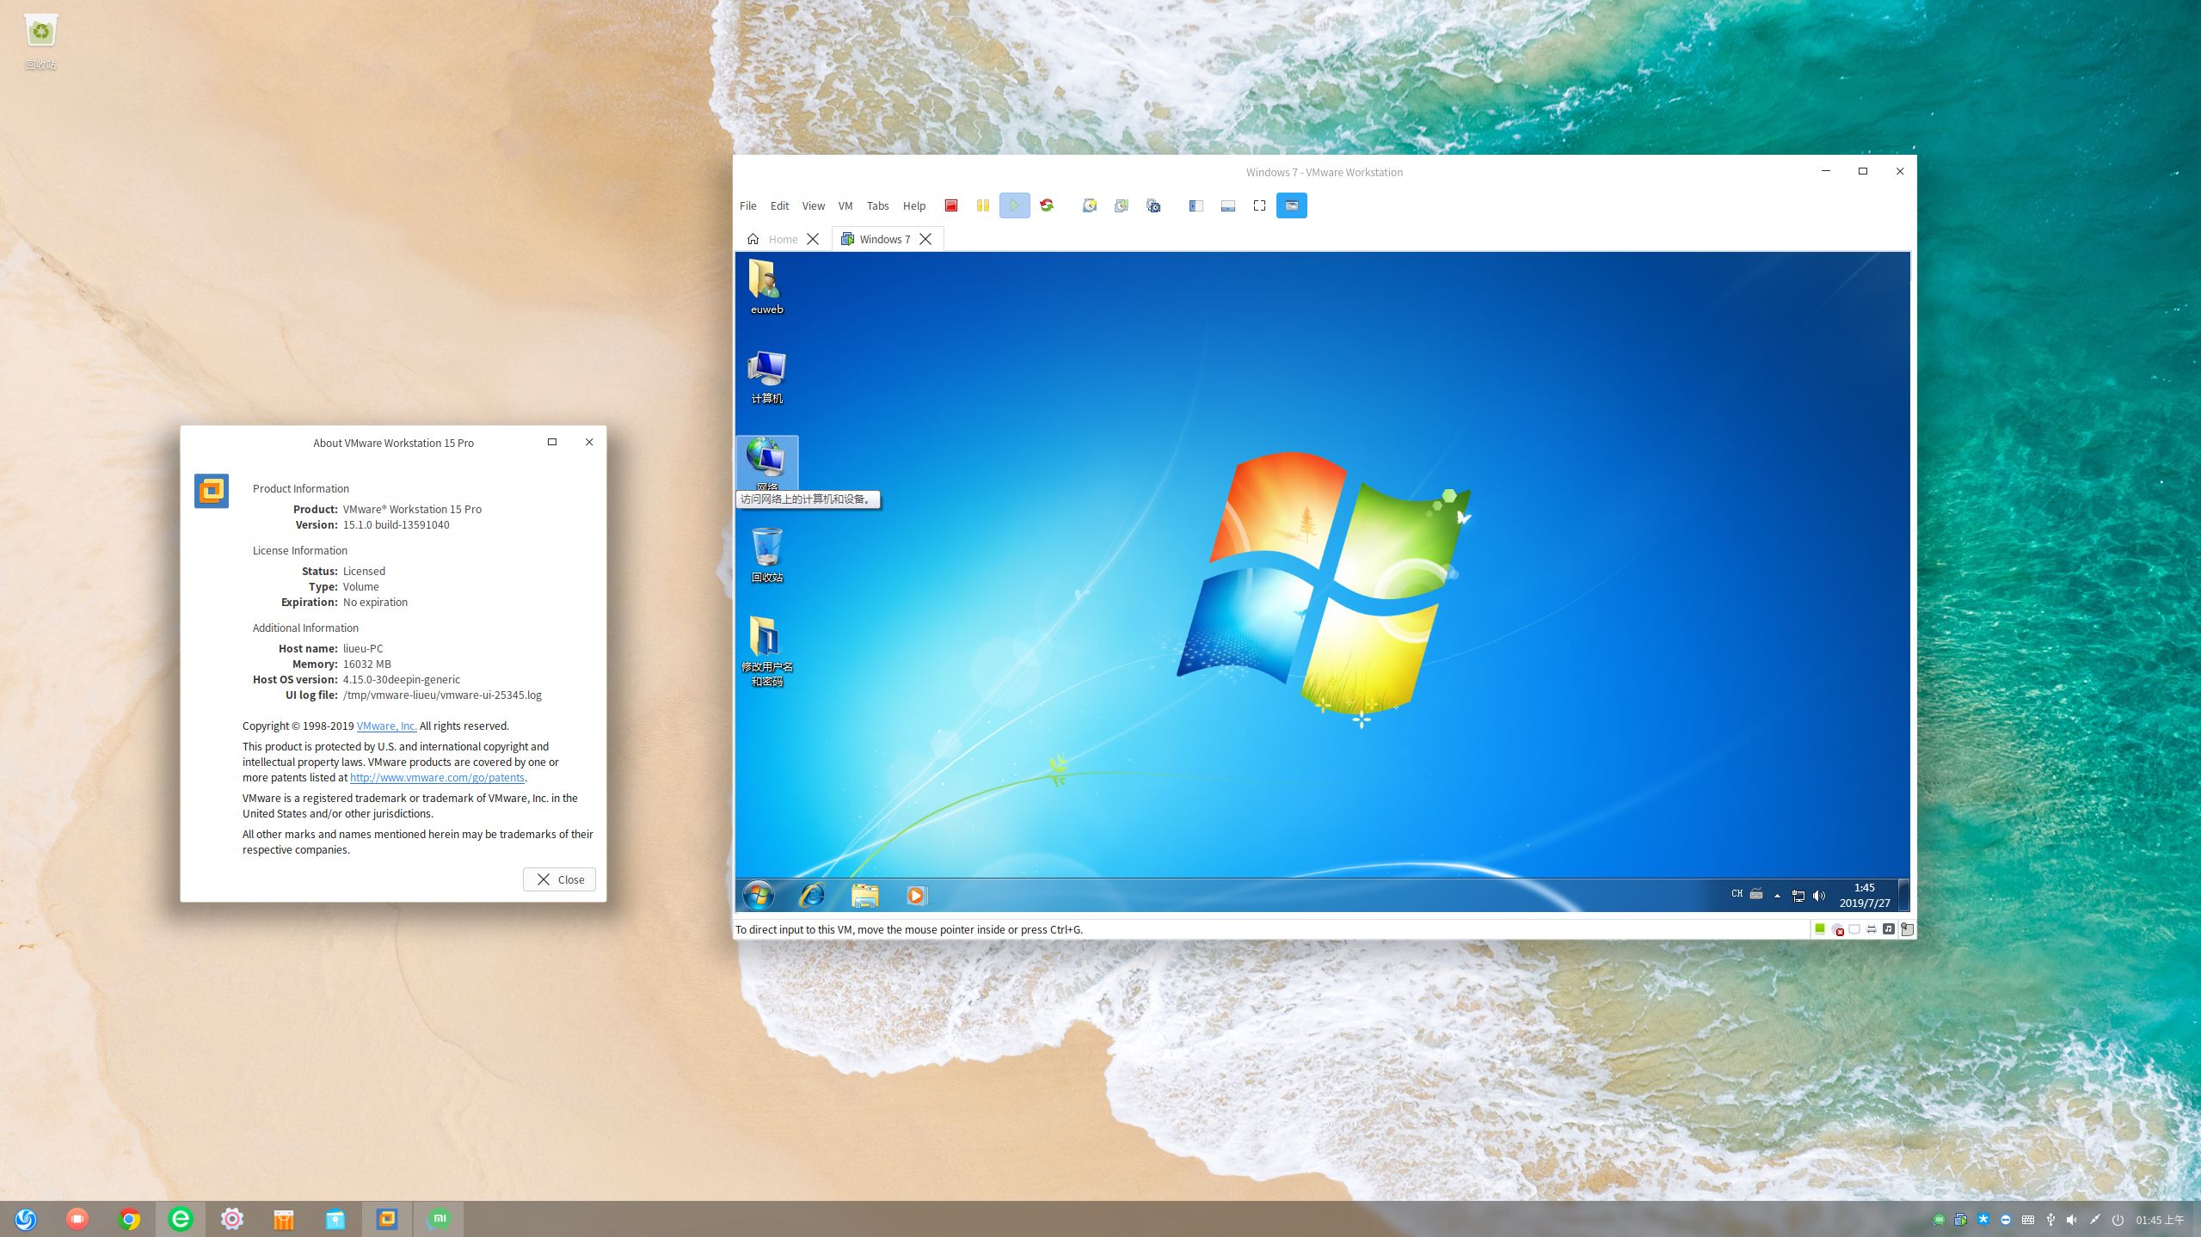Click the CD/DVD device status icon with red X
Image resolution: width=2201 pixels, height=1237 pixels.
click(1838, 930)
